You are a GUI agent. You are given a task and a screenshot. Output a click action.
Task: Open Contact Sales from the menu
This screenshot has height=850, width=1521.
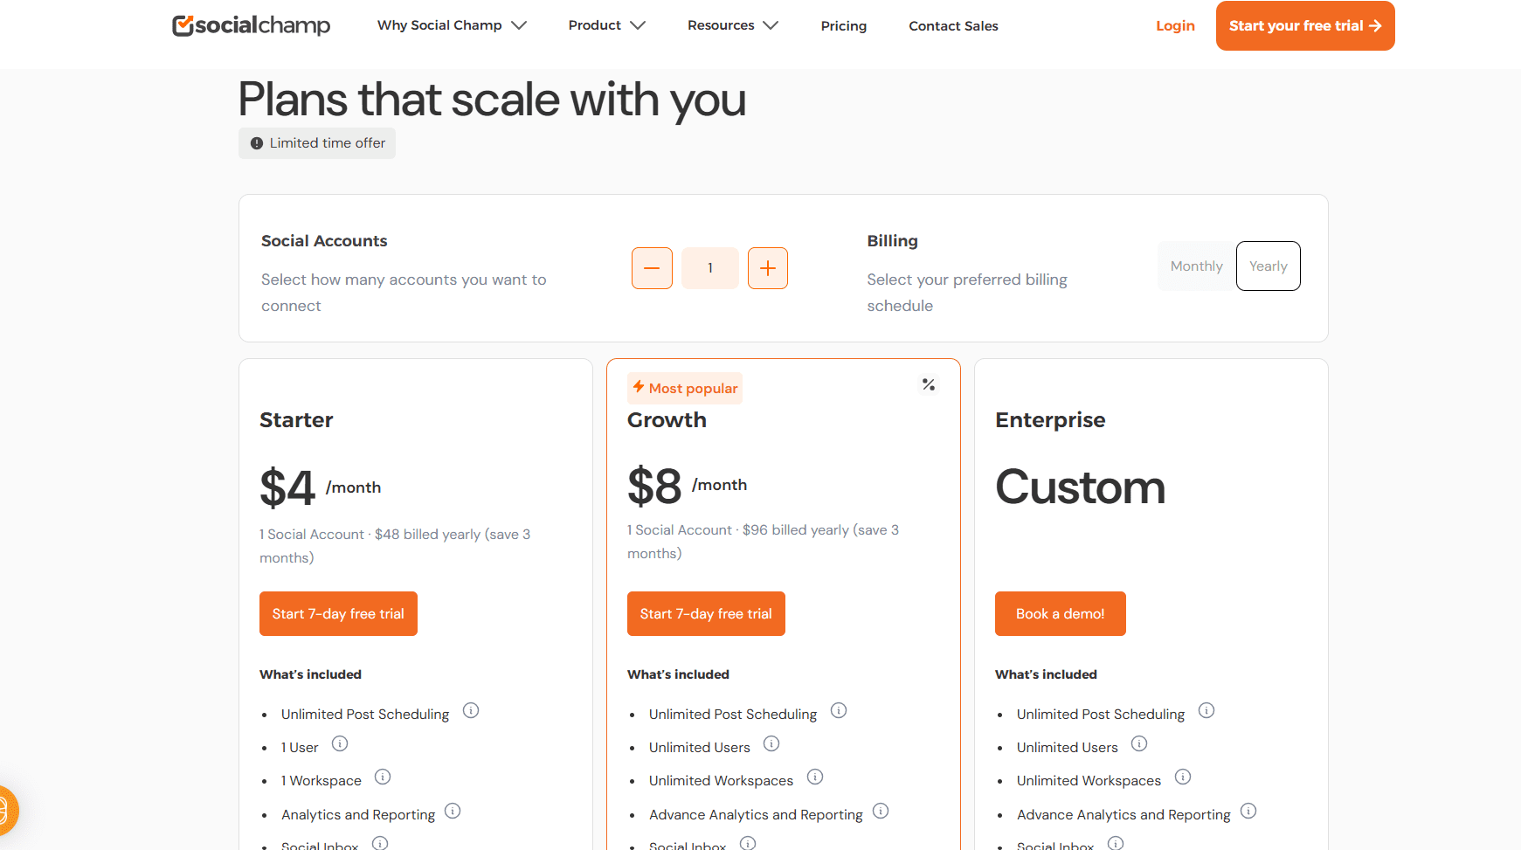[x=953, y=26]
